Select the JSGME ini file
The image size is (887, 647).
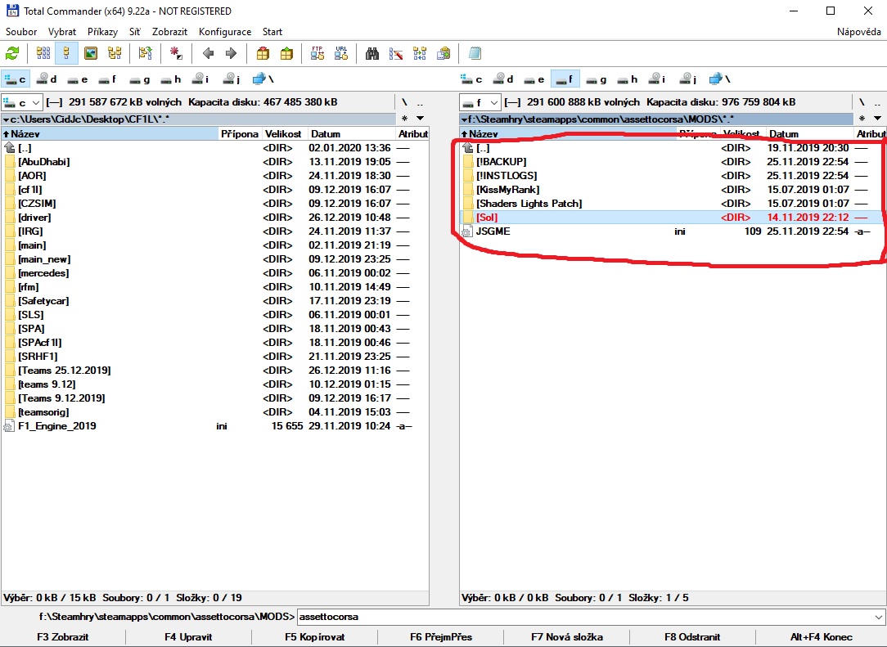(672, 231)
